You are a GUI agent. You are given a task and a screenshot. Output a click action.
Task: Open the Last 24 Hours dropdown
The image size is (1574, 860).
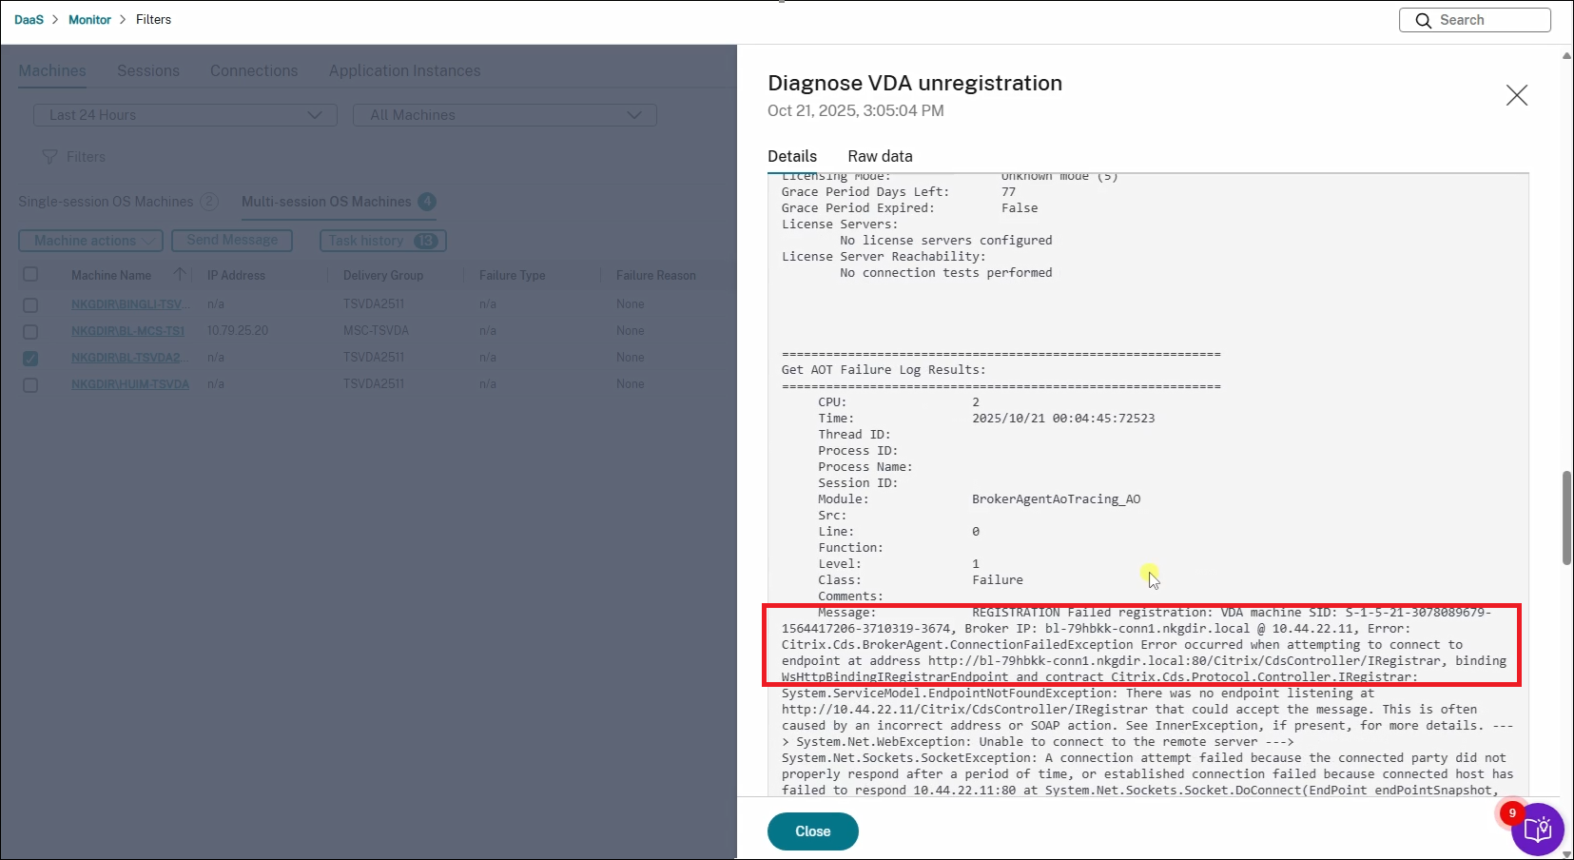tap(185, 115)
